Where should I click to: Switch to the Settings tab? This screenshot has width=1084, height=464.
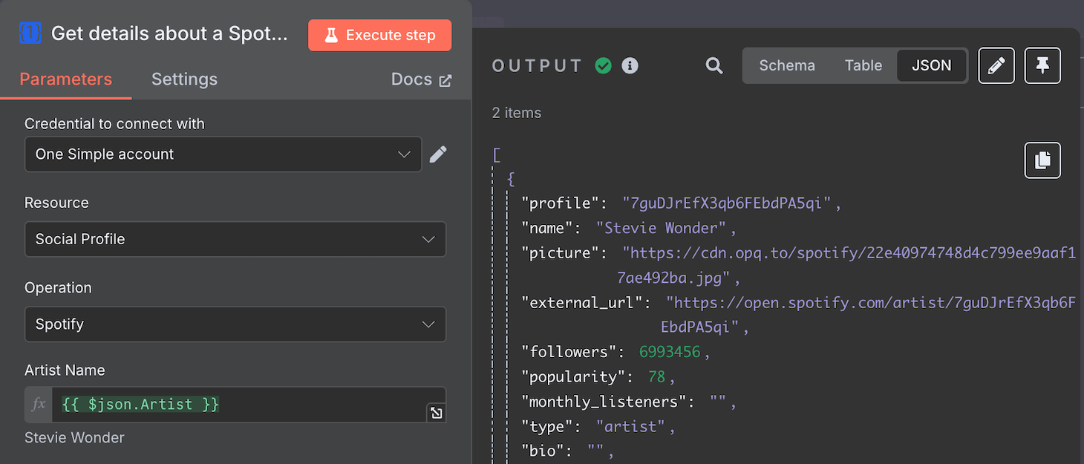(x=184, y=79)
